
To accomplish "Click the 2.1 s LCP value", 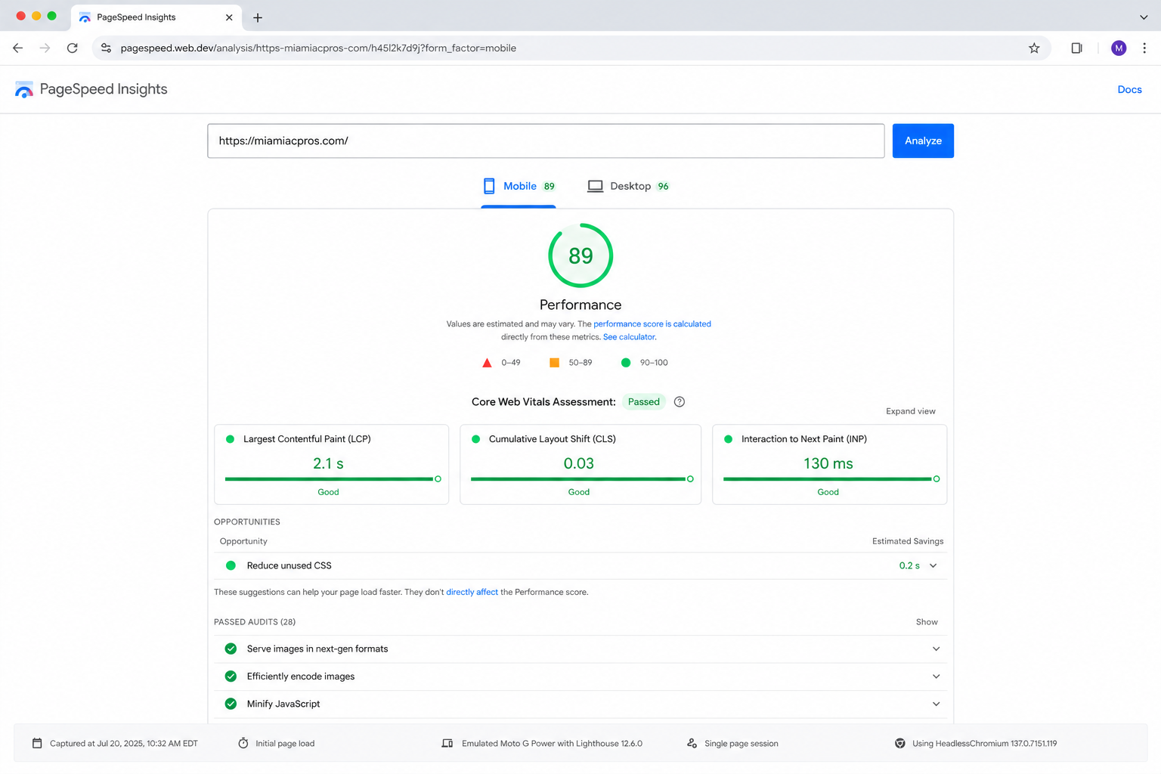I will coord(328,463).
